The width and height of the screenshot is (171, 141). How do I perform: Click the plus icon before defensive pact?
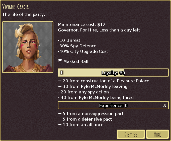(x=60, y=119)
